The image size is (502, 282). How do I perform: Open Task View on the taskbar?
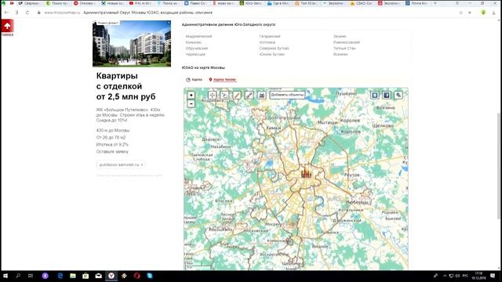click(x=31, y=276)
